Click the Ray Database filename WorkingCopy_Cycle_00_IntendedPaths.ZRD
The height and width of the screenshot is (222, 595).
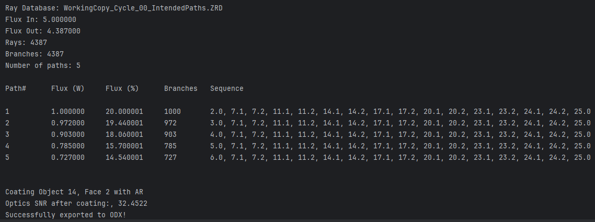[x=143, y=8]
